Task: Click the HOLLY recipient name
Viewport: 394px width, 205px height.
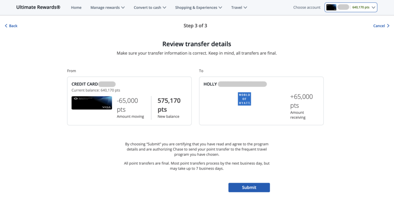Action: click(x=210, y=84)
